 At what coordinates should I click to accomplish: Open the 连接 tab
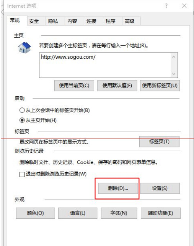91,21
